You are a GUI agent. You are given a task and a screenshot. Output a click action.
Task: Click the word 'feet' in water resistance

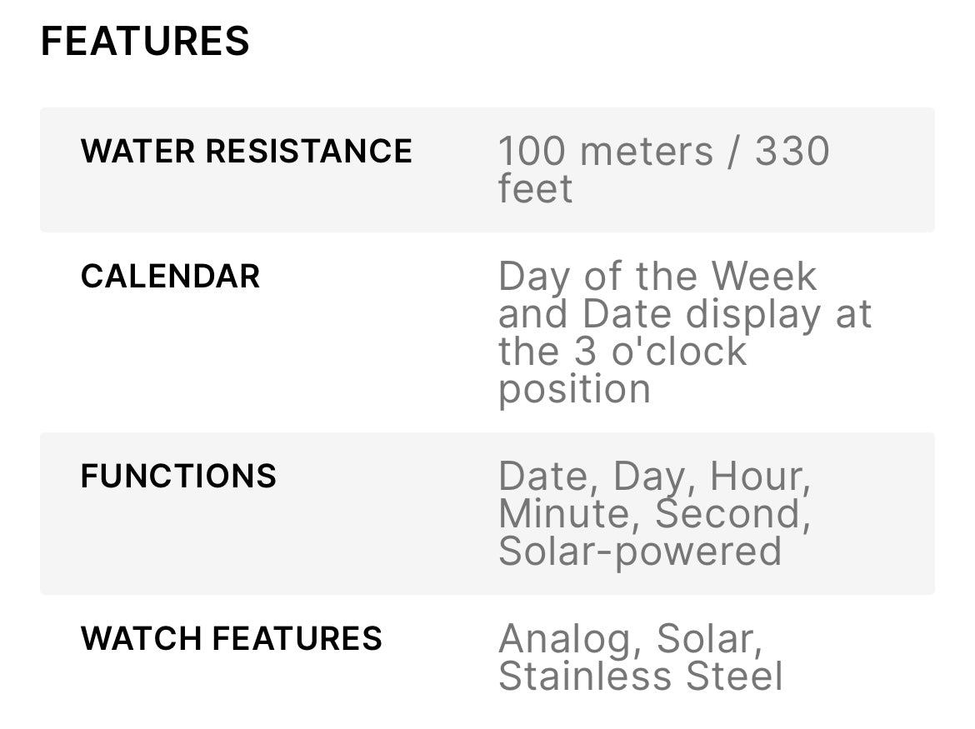pyautogui.click(x=535, y=189)
